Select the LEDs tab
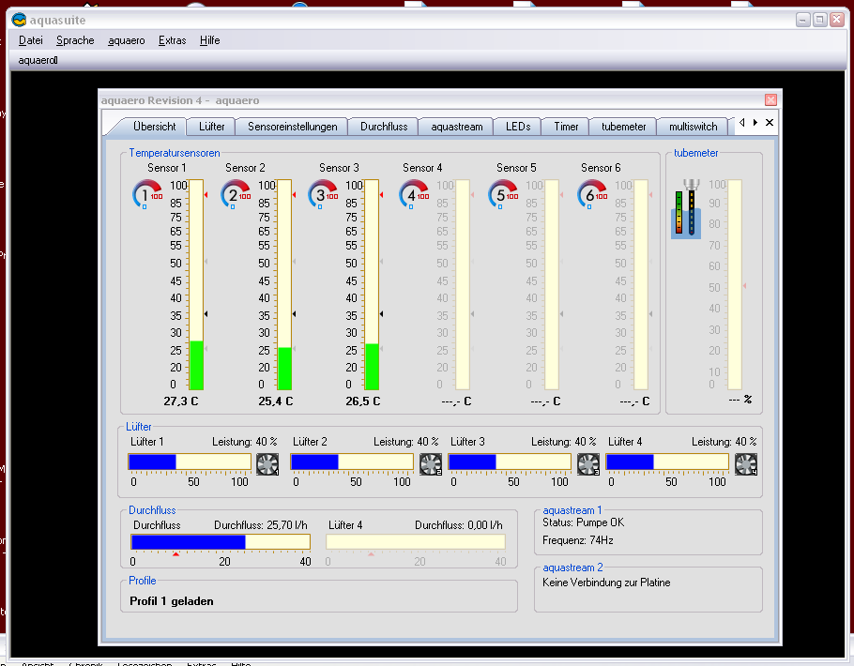 tap(518, 127)
